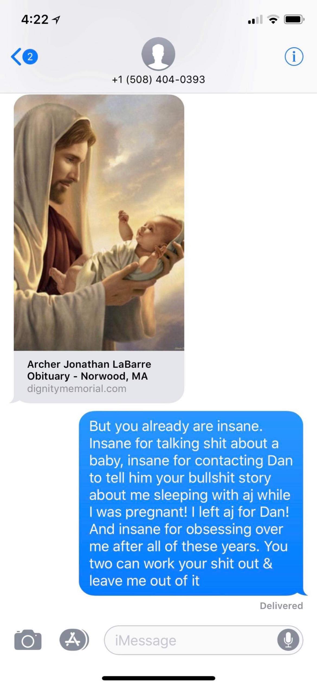Tap the back chevron to return to conversations
Viewport: 317px width, 687px height.
[x=16, y=57]
